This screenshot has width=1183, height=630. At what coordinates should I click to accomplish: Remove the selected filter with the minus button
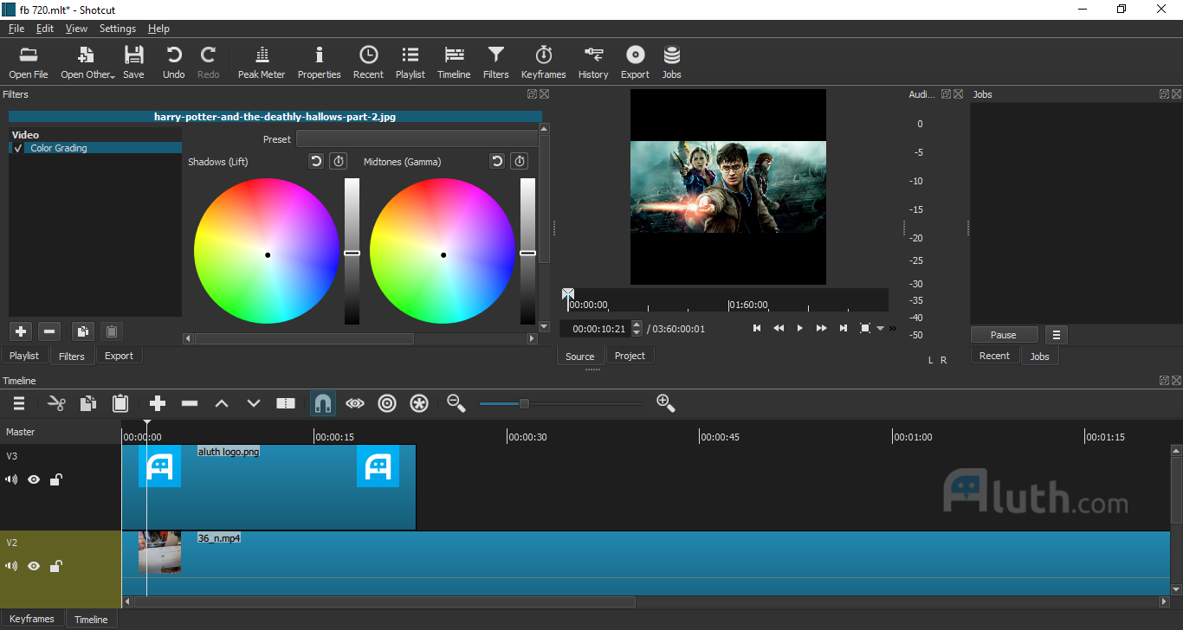click(50, 331)
